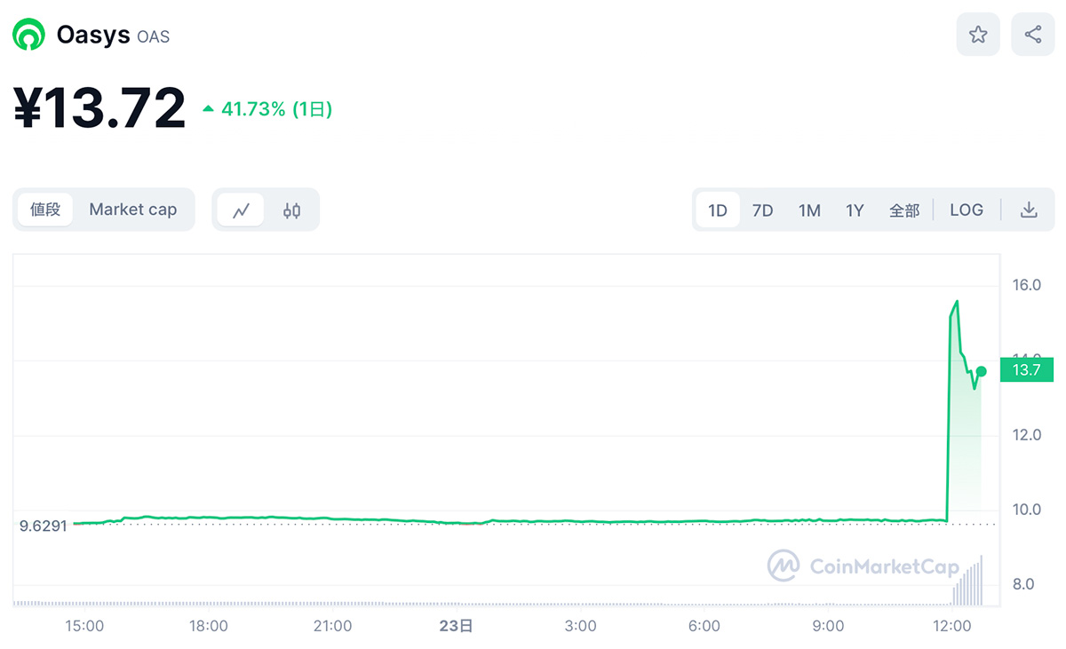1066x649 pixels.
Task: Click the 18:00 time axis label
Action: click(x=209, y=626)
